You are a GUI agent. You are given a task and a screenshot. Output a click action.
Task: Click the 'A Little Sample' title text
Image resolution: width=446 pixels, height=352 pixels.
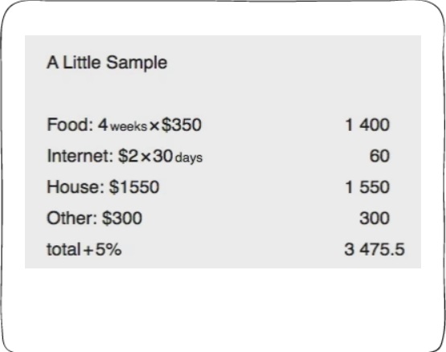click(x=107, y=63)
